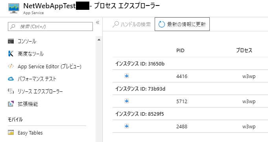The image size is (268, 142).
Task: Click the 拡張機能 extensions icon
Action: coord(11,104)
